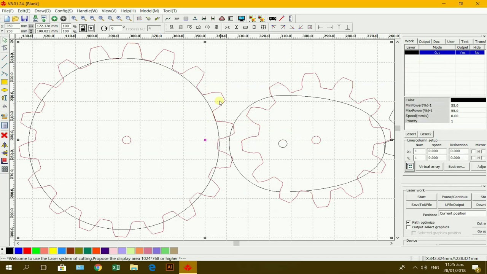Click the array layout icon beside Virtual array
Viewport: 487px width, 274px height.
(410, 167)
